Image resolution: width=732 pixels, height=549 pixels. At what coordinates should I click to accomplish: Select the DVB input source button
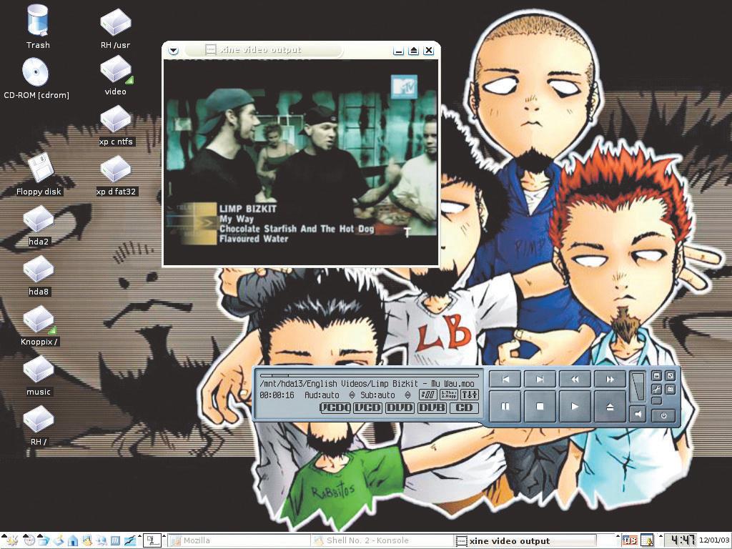432,408
